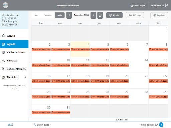Open Cahier de liaison menu item

[14, 52]
